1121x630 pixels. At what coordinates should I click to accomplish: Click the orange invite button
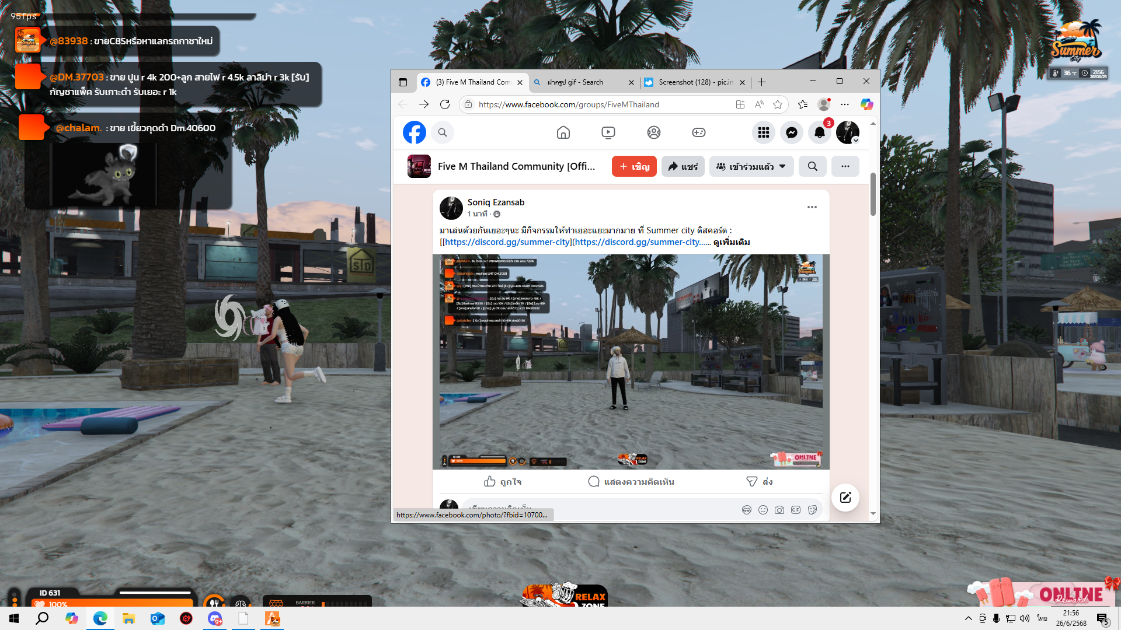click(x=634, y=167)
